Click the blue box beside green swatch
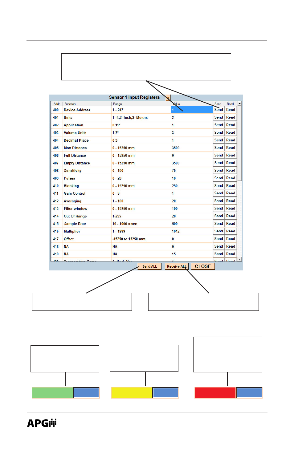This screenshot has width=294, height=454. point(86,393)
